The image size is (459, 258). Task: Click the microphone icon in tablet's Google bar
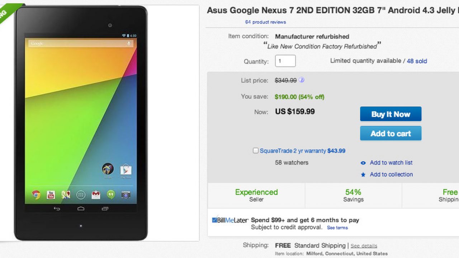pyautogui.click(x=129, y=43)
